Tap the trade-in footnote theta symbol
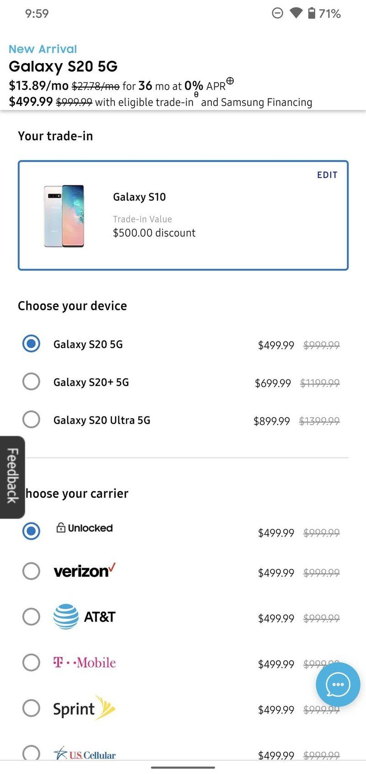The width and height of the screenshot is (366, 774). [x=196, y=95]
